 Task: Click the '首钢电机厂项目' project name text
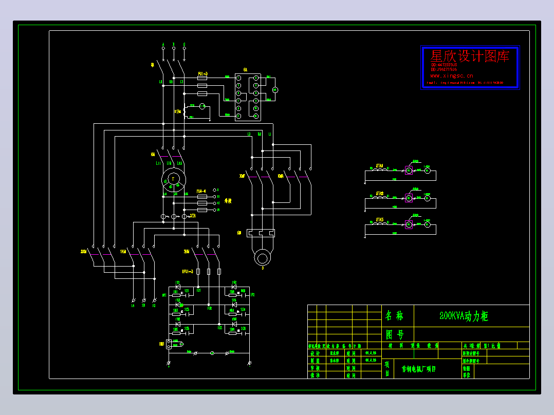[419, 369]
